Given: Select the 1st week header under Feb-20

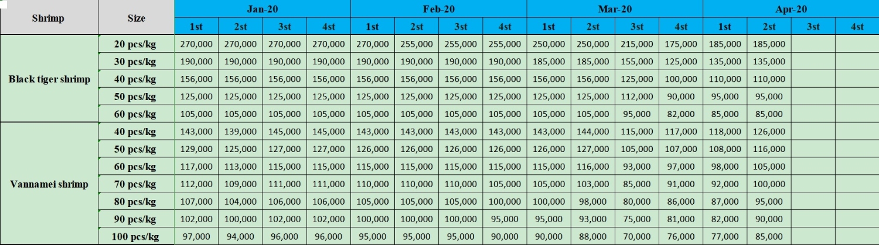Looking at the screenshot, I should click(x=373, y=27).
